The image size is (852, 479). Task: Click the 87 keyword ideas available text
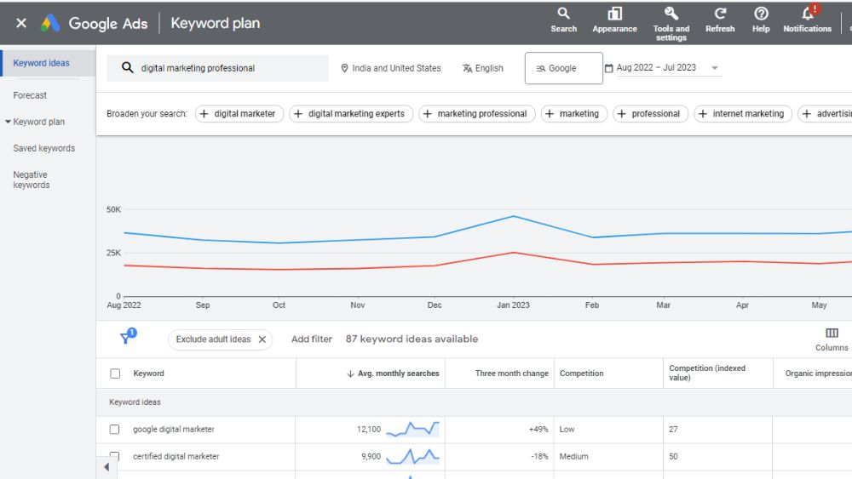coord(412,339)
